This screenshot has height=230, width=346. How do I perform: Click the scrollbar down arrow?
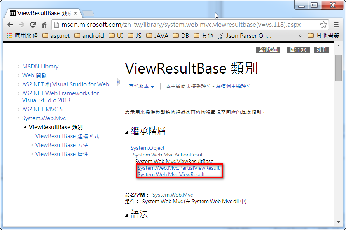(x=338, y=222)
